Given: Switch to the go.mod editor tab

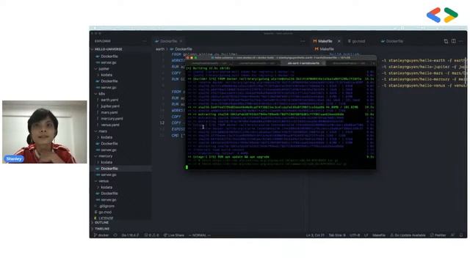Looking at the screenshot, I should (356, 41).
